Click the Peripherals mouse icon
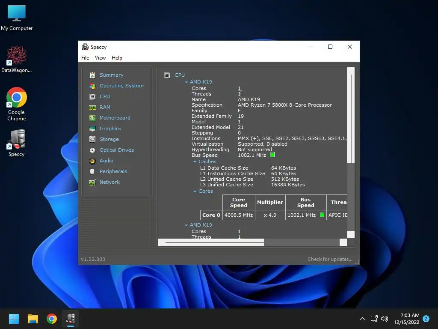The image size is (438, 329). coord(92,171)
